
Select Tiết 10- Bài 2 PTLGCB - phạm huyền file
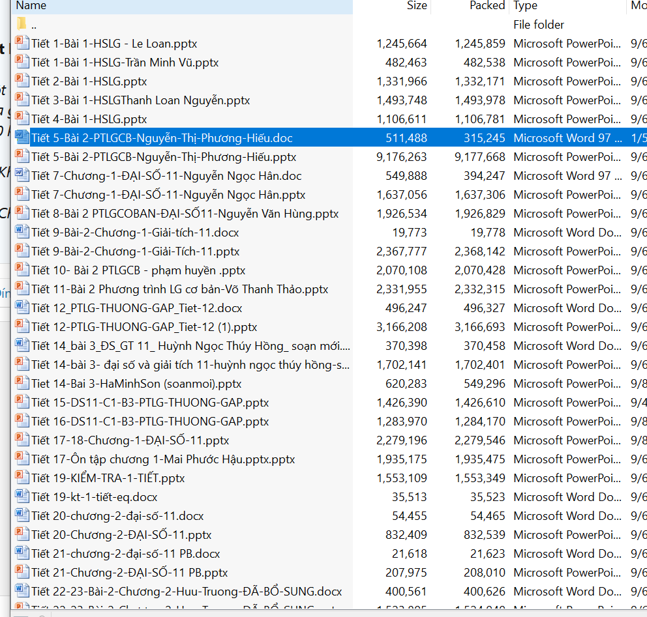(138, 270)
